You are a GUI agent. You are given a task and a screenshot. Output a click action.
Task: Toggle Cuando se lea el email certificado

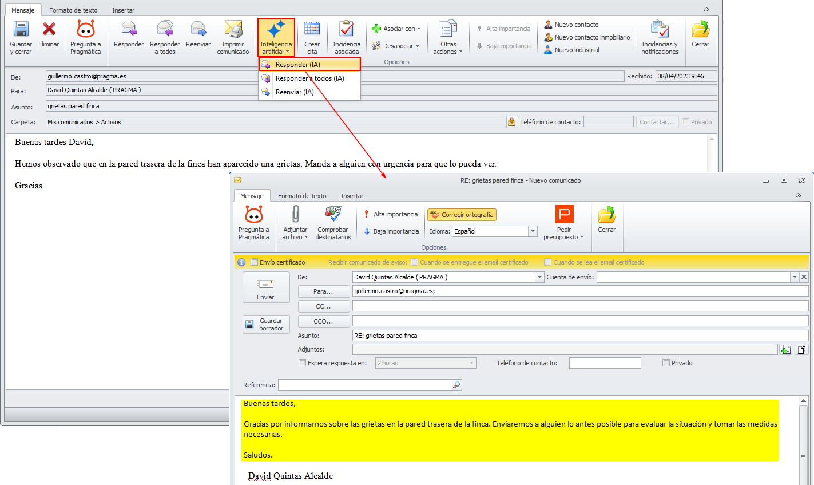click(547, 262)
